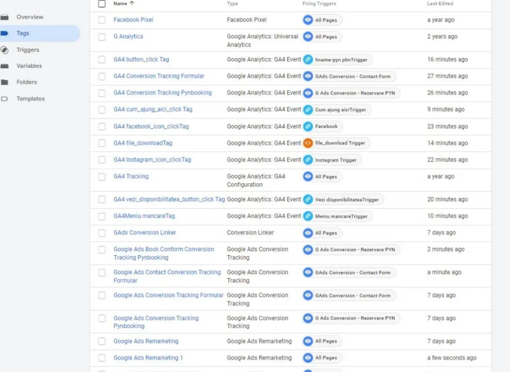Open the Triggers section
The width and height of the screenshot is (510, 372).
click(x=28, y=50)
